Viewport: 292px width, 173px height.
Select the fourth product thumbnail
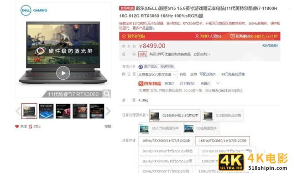coord(80,111)
